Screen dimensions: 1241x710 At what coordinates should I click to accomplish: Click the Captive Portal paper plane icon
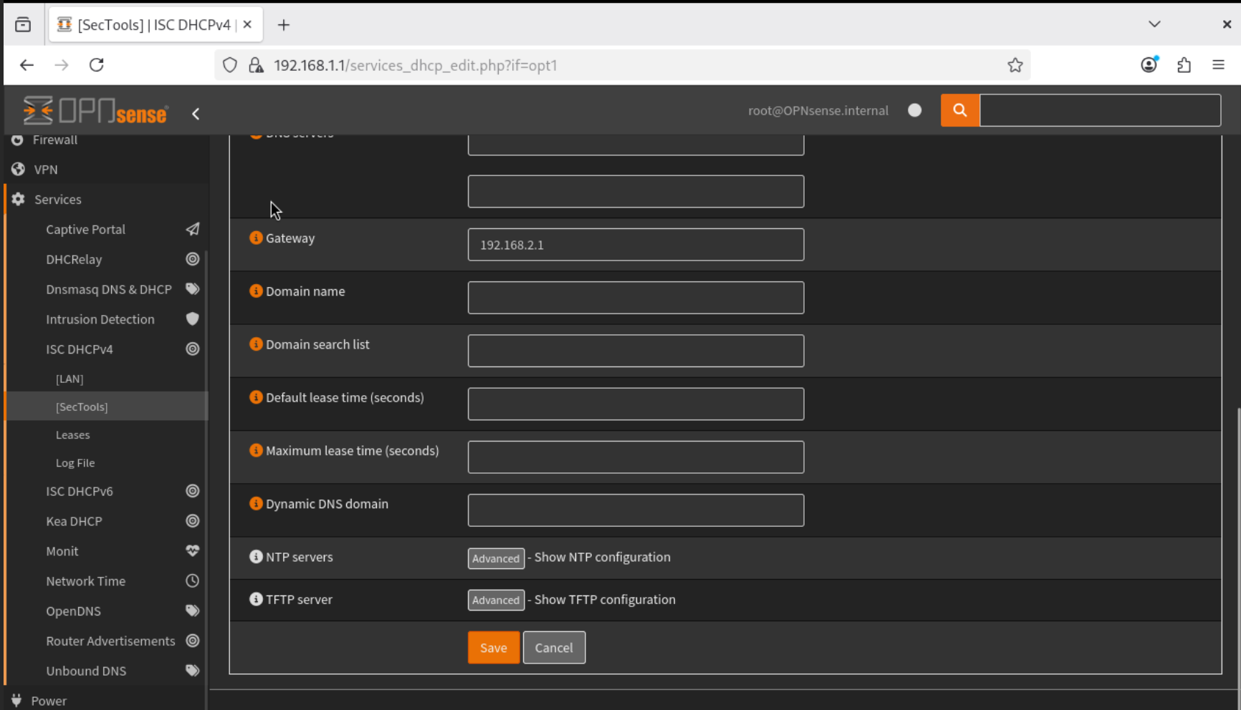[192, 229]
